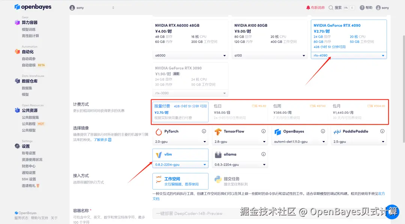The width and height of the screenshot is (405, 224).
Task: Go to 财务中心 in sidebar
Action: (28, 166)
